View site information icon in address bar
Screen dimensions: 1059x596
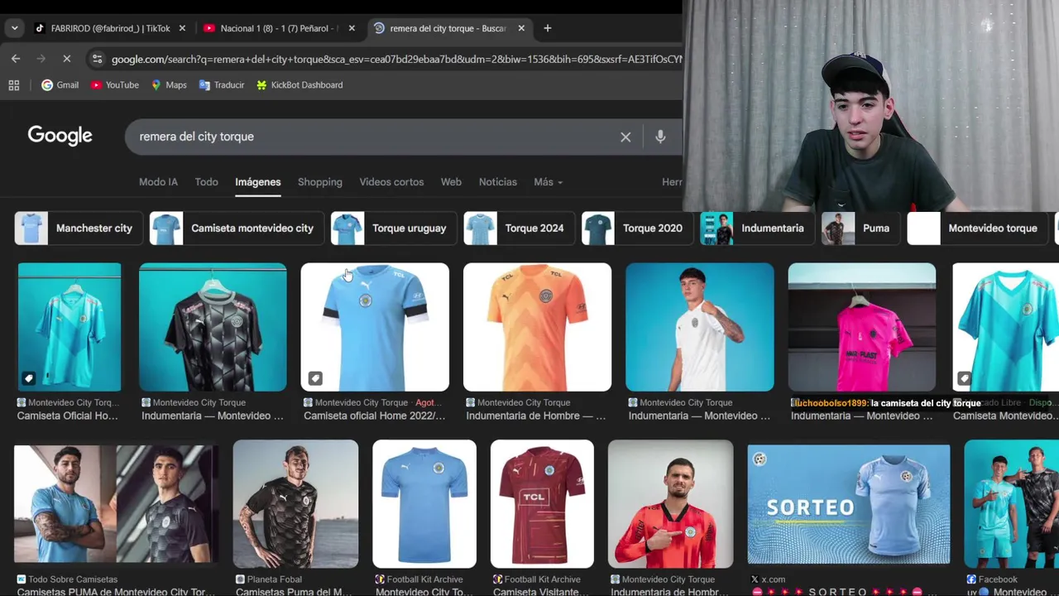pos(97,59)
